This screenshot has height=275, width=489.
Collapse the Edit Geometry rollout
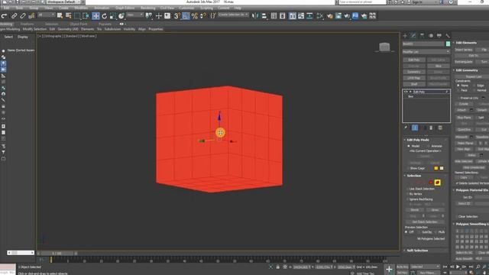click(467, 70)
